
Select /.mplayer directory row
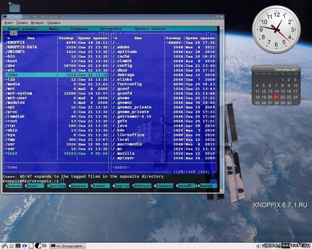click(164, 158)
